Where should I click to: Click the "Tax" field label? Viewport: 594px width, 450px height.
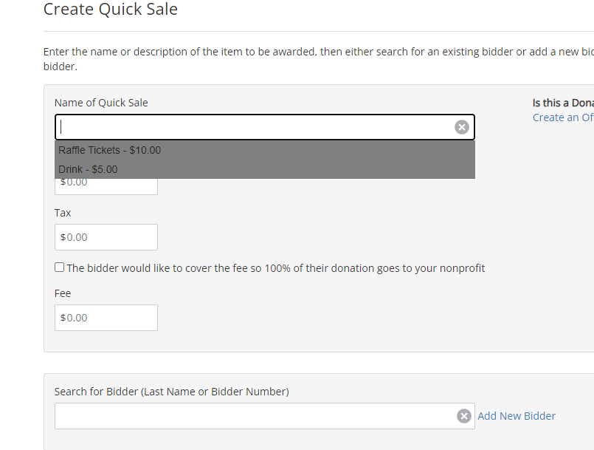pyautogui.click(x=63, y=213)
